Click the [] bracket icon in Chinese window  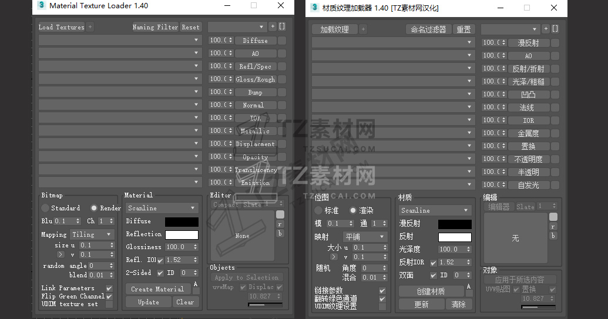pyautogui.click(x=555, y=29)
